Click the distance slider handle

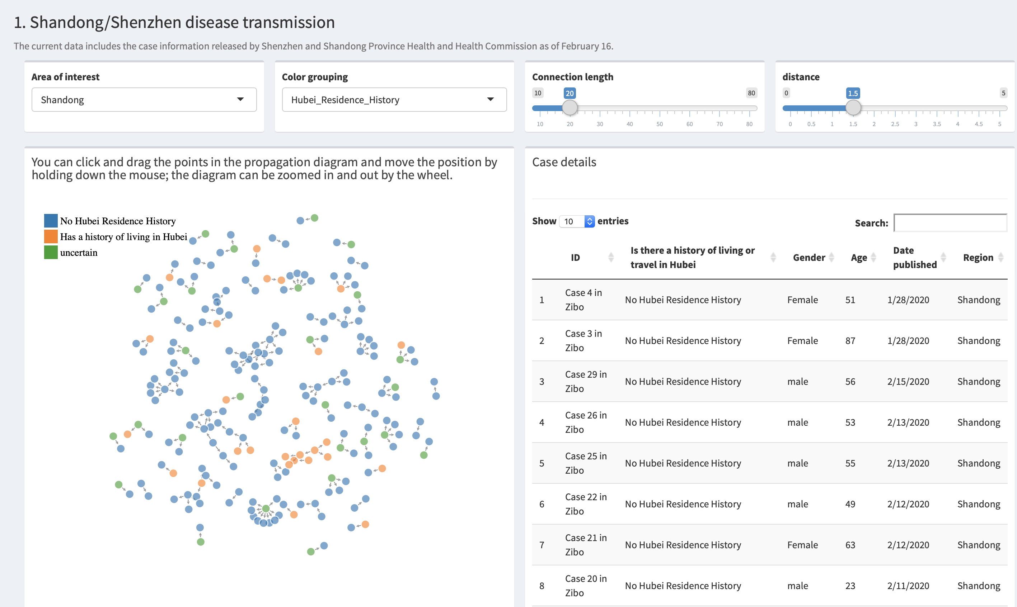(853, 108)
